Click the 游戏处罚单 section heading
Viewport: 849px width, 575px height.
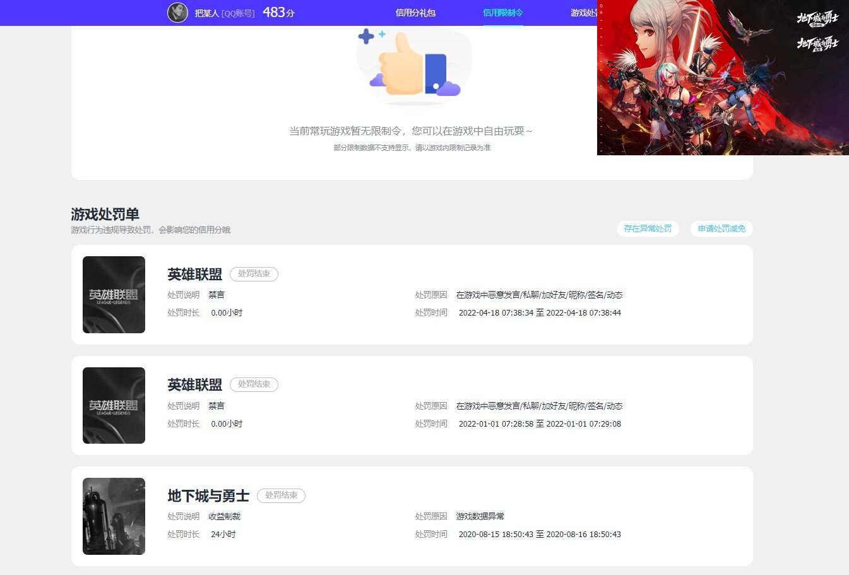105,214
